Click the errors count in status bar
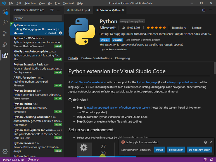216x162 pixels. [30, 160]
